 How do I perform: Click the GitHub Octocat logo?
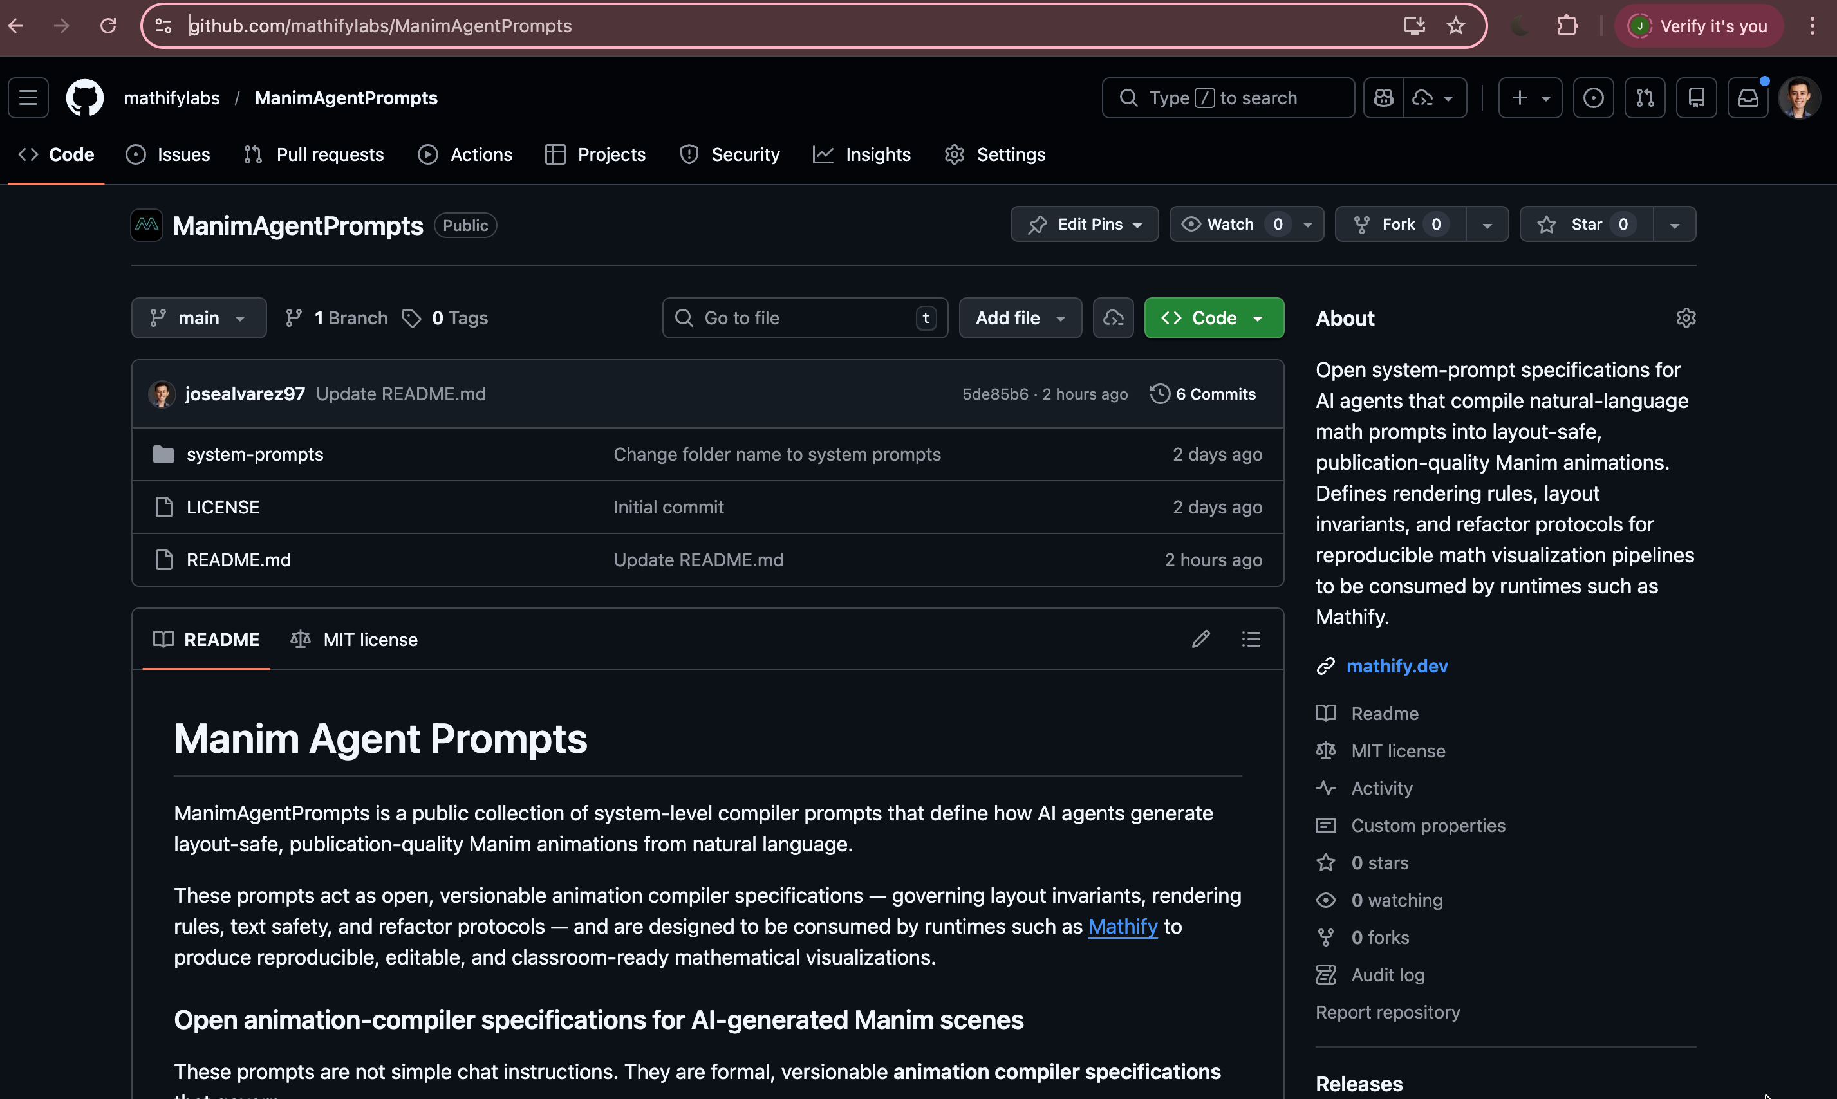click(84, 98)
